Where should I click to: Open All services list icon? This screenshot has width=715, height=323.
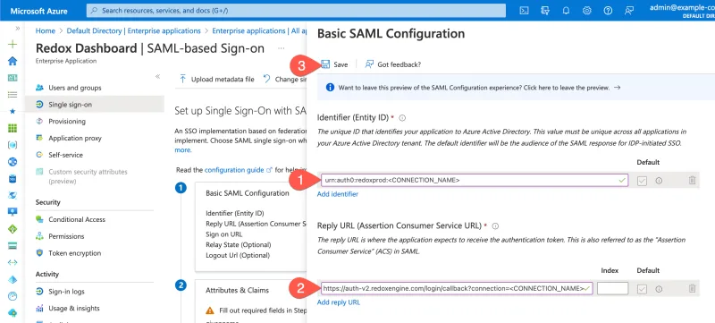point(13,95)
